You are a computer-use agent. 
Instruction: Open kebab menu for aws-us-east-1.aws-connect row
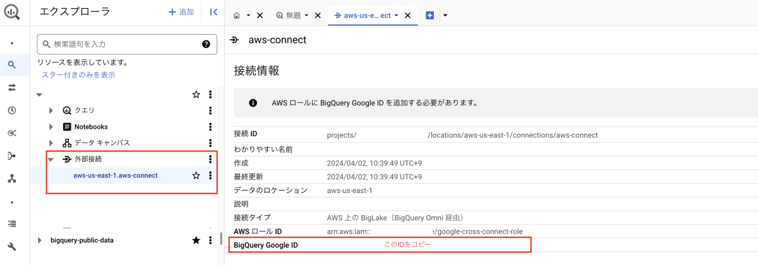(210, 175)
